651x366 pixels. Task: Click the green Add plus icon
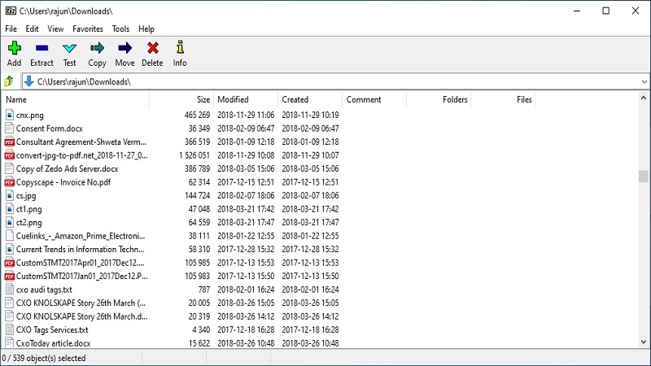point(14,48)
